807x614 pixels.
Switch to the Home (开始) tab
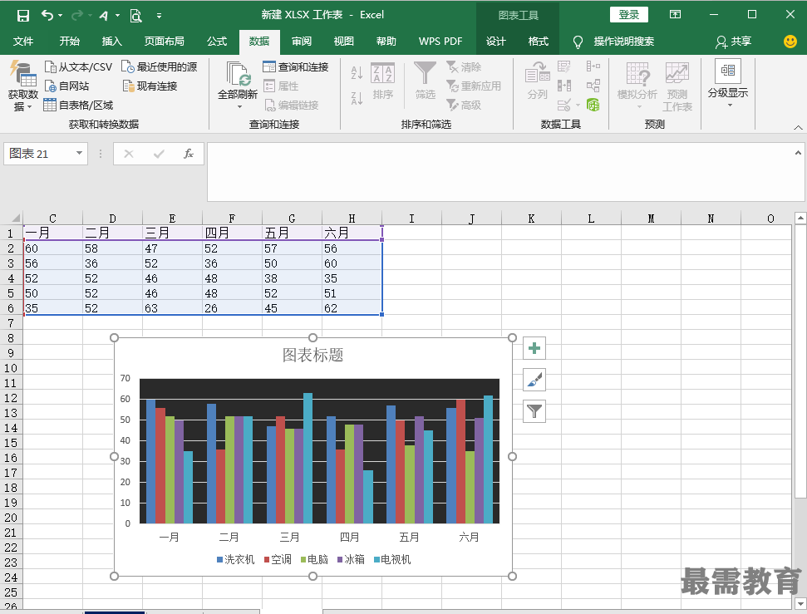coord(70,42)
